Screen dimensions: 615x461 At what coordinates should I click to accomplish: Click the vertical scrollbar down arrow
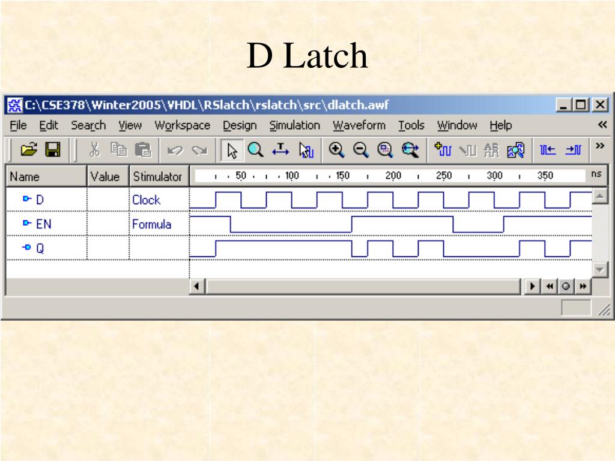[600, 270]
